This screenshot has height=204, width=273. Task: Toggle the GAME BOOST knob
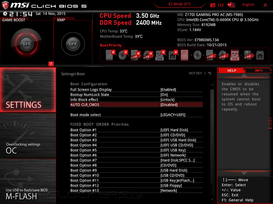27,44
